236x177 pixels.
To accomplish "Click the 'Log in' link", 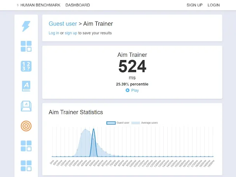I will tap(54, 33).
